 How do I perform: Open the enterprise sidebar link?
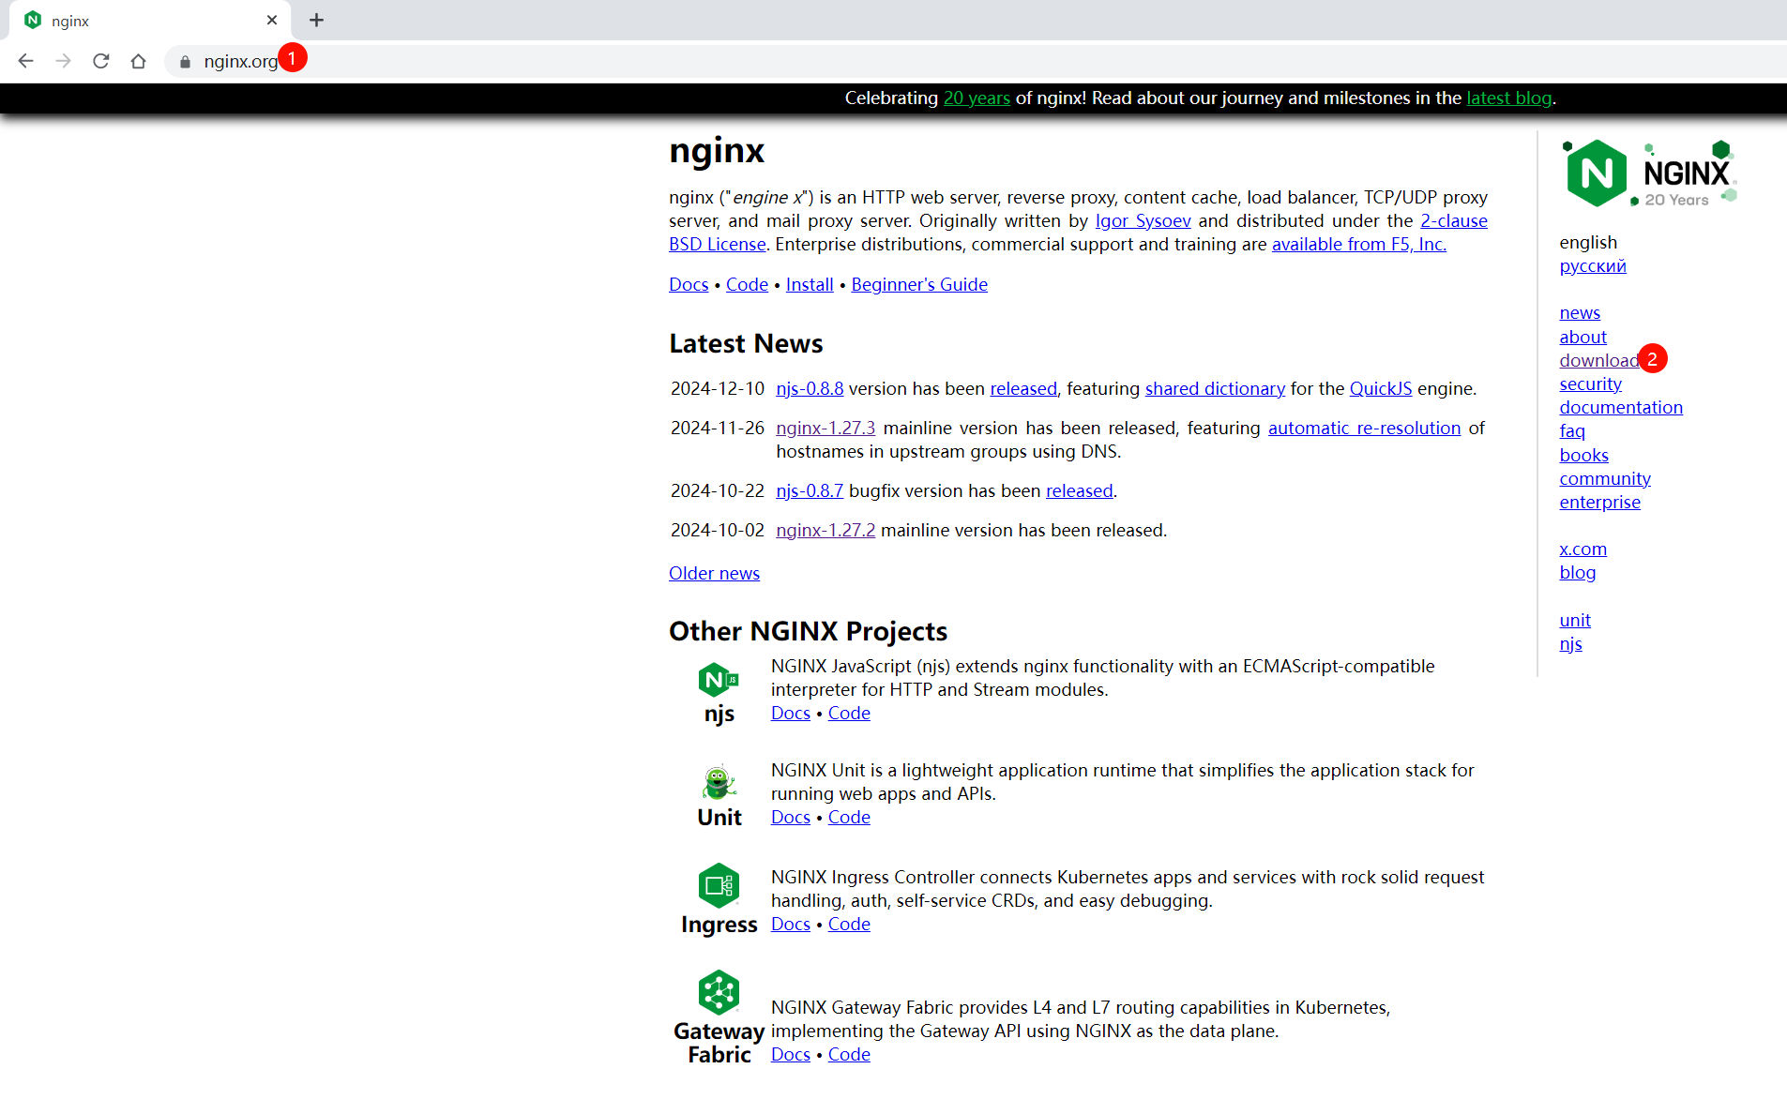[1599, 502]
